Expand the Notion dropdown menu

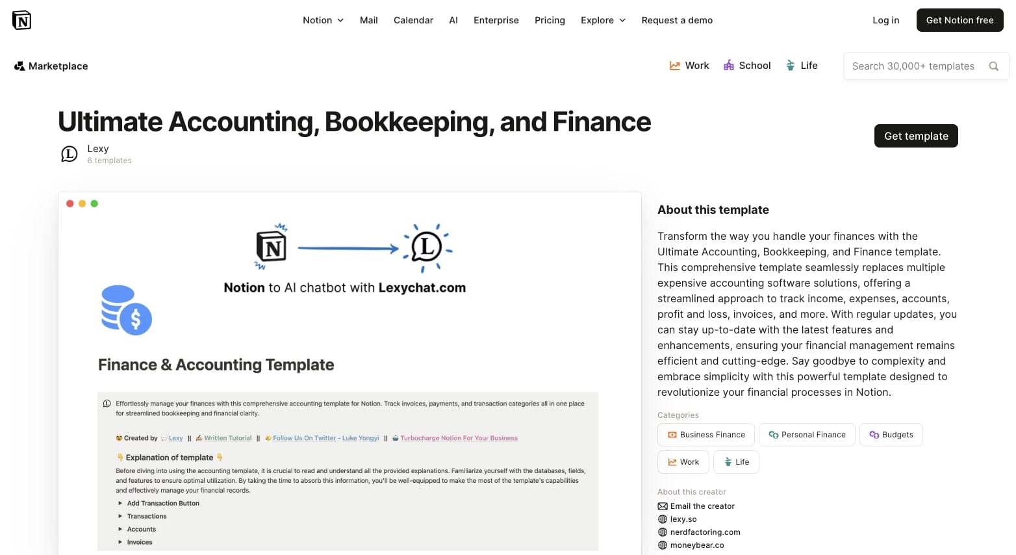pos(323,20)
